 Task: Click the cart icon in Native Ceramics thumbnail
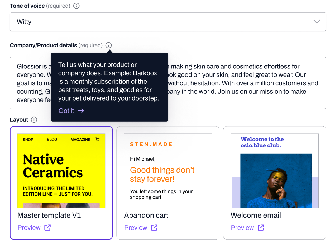(98, 140)
